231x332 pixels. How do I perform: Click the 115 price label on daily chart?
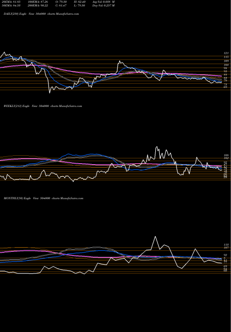point(226,57)
